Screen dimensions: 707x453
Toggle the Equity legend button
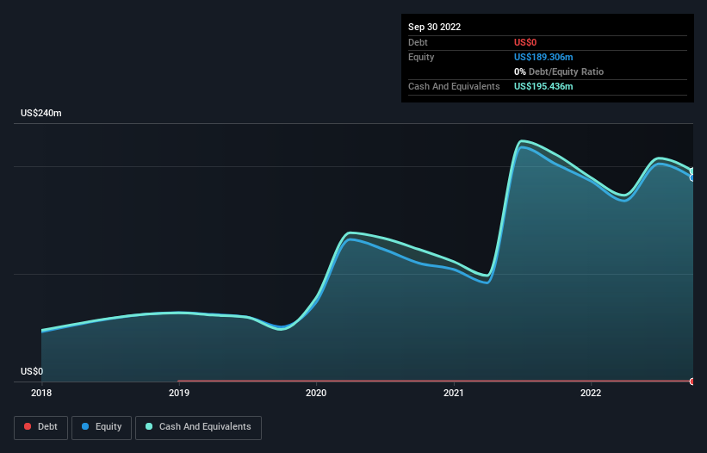[102, 427]
